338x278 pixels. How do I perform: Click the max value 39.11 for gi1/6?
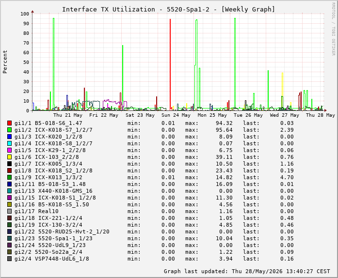point(224,157)
